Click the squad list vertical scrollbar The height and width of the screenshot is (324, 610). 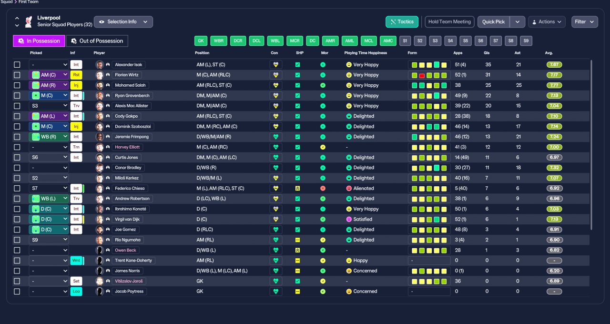click(x=591, y=144)
